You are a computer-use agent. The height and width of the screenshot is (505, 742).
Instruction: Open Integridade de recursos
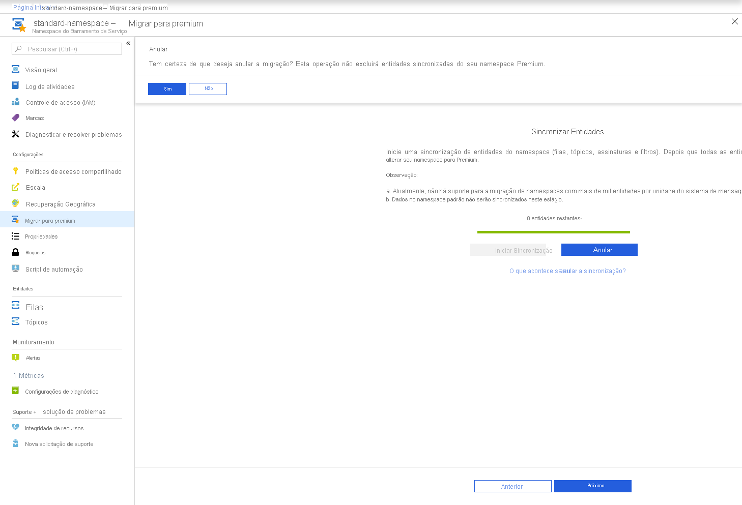pos(54,428)
